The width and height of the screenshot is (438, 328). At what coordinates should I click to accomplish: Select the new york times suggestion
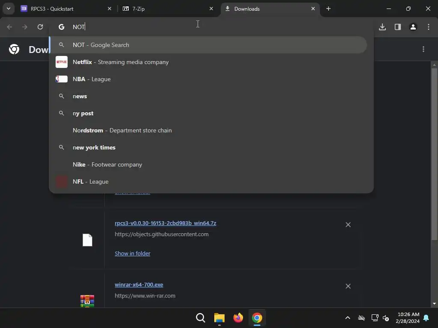coord(208,147)
